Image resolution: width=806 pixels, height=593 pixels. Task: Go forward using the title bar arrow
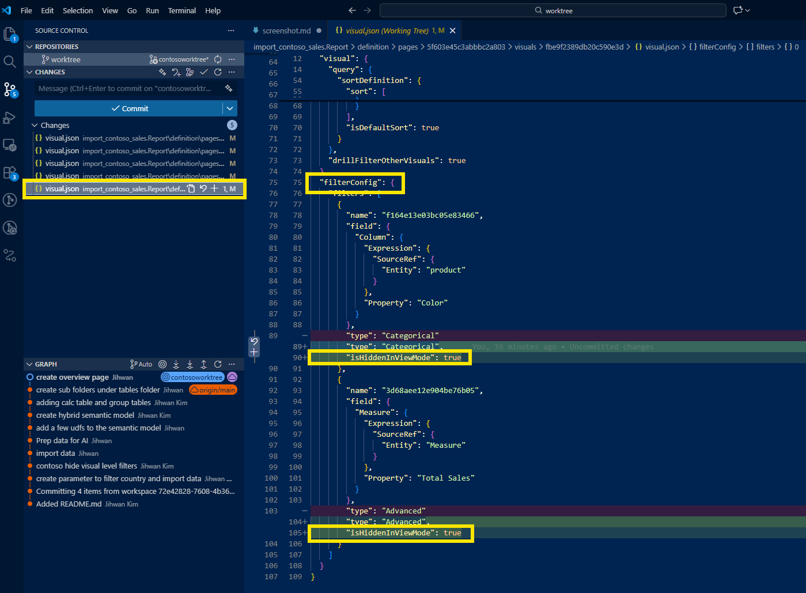pos(368,10)
